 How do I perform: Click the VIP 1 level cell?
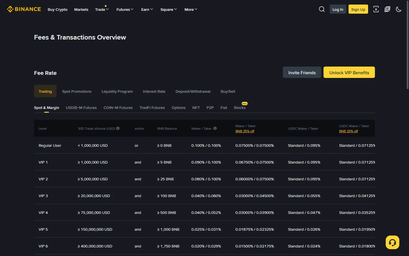click(43, 162)
